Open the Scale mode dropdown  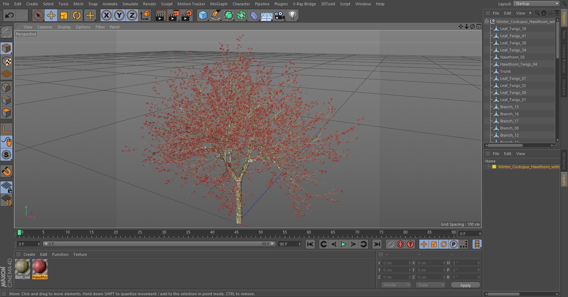click(431, 285)
